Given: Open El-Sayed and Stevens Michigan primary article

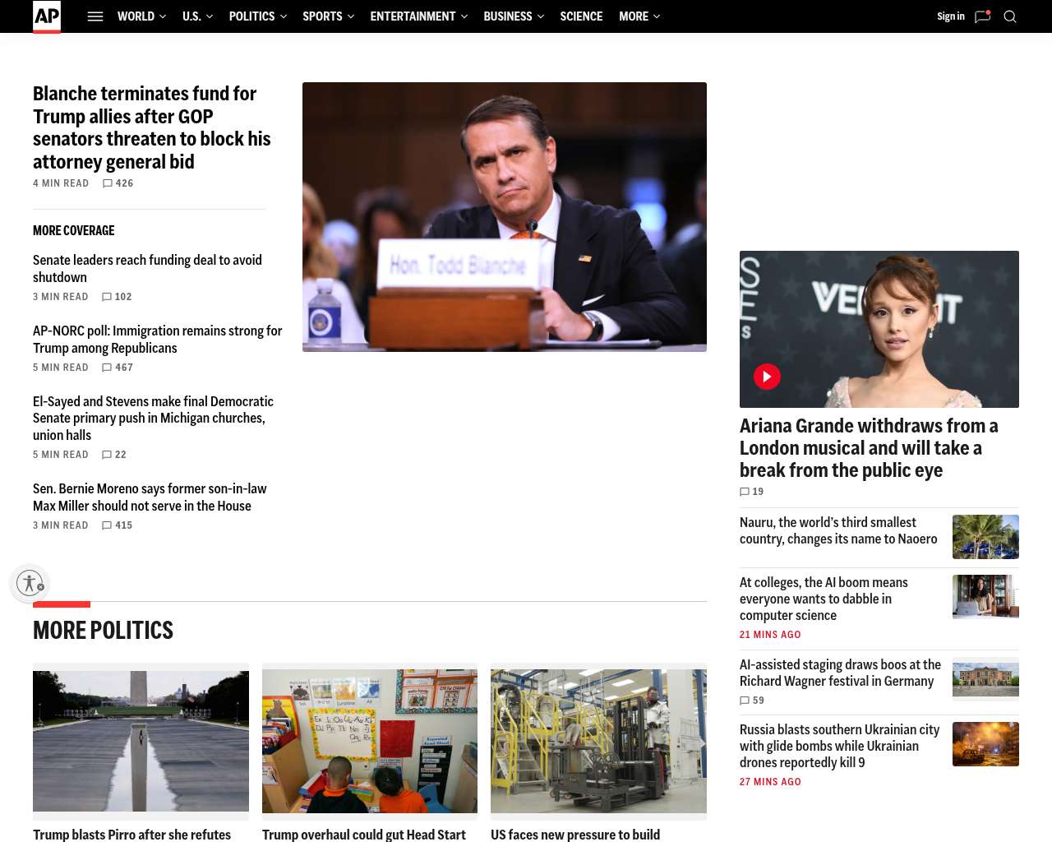Looking at the screenshot, I should click(x=154, y=419).
